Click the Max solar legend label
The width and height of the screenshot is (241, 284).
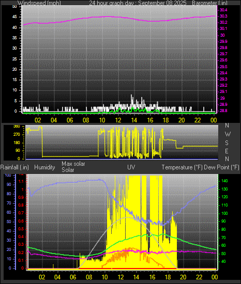73,164
